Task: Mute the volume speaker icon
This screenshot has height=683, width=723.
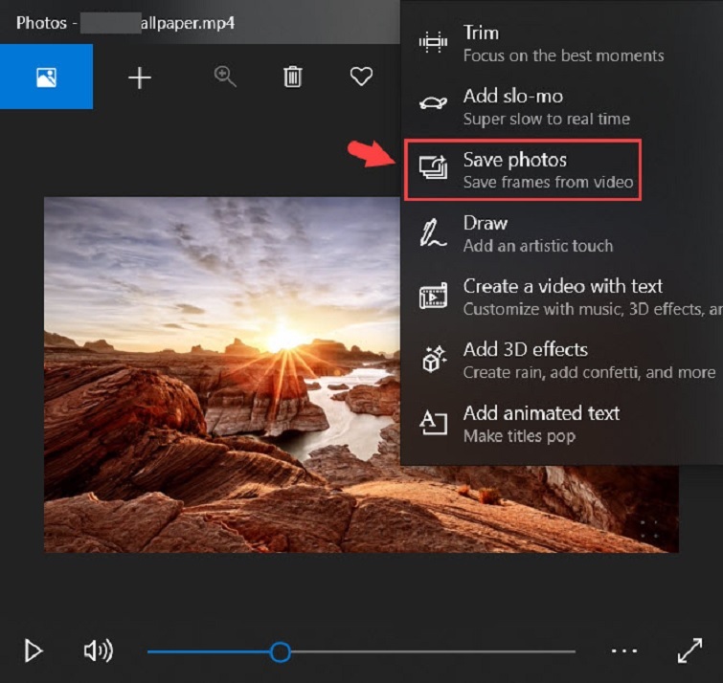Action: tap(98, 651)
